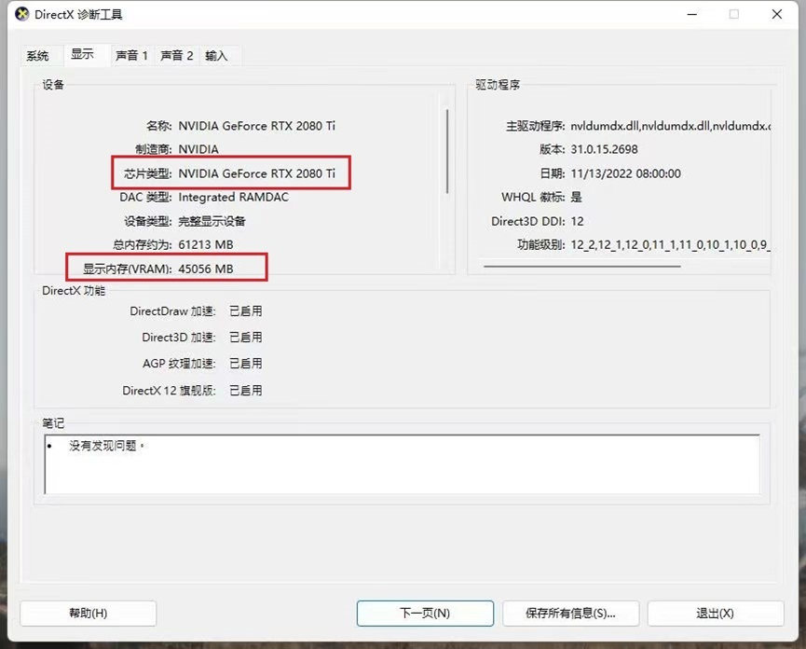Exit using the 退出(X) button
Image resolution: width=806 pixels, height=649 pixels.
coord(715,613)
